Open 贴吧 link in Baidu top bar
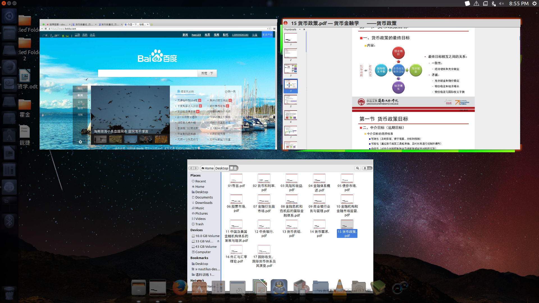539x303 pixels. [x=225, y=35]
